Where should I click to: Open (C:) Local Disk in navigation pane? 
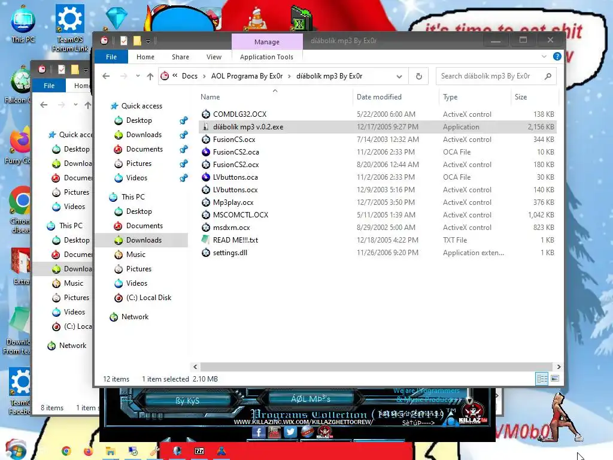(148, 297)
